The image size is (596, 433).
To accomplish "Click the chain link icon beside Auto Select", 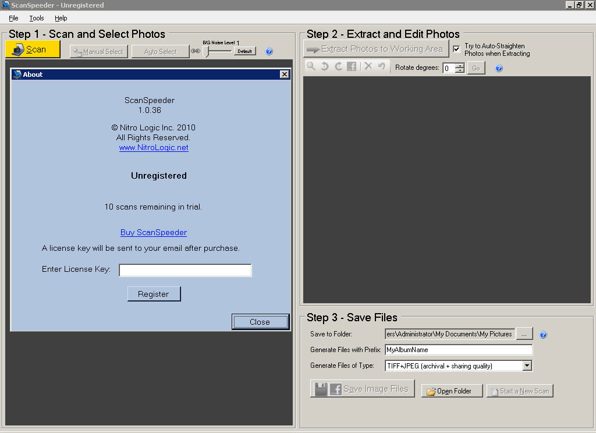I will (196, 51).
